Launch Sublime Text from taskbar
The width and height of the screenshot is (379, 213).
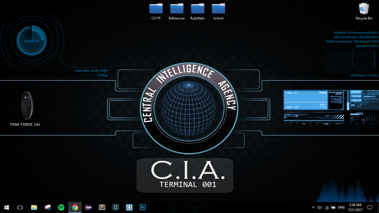(102, 207)
